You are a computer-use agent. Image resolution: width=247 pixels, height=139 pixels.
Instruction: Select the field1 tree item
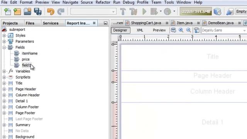point(26,65)
